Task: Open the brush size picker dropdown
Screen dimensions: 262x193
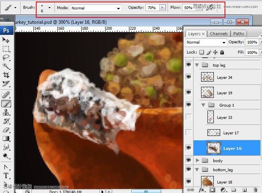Action: pos(49,8)
